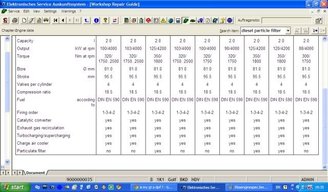Click the car vehicle icon in toolbar
The image size is (328, 192).
[46, 20]
